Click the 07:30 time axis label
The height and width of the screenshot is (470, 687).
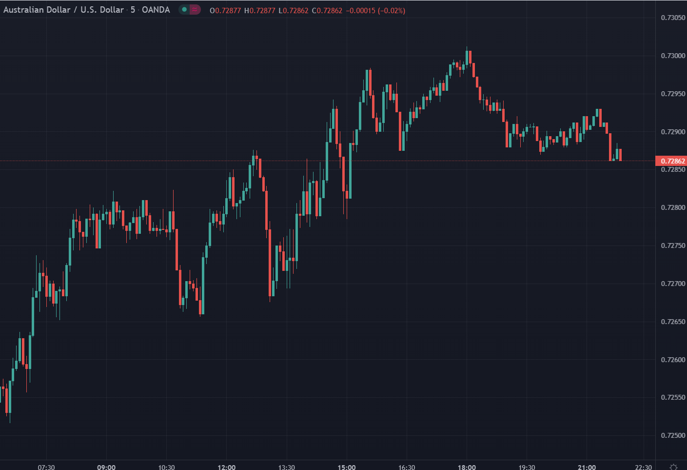pyautogui.click(x=46, y=467)
